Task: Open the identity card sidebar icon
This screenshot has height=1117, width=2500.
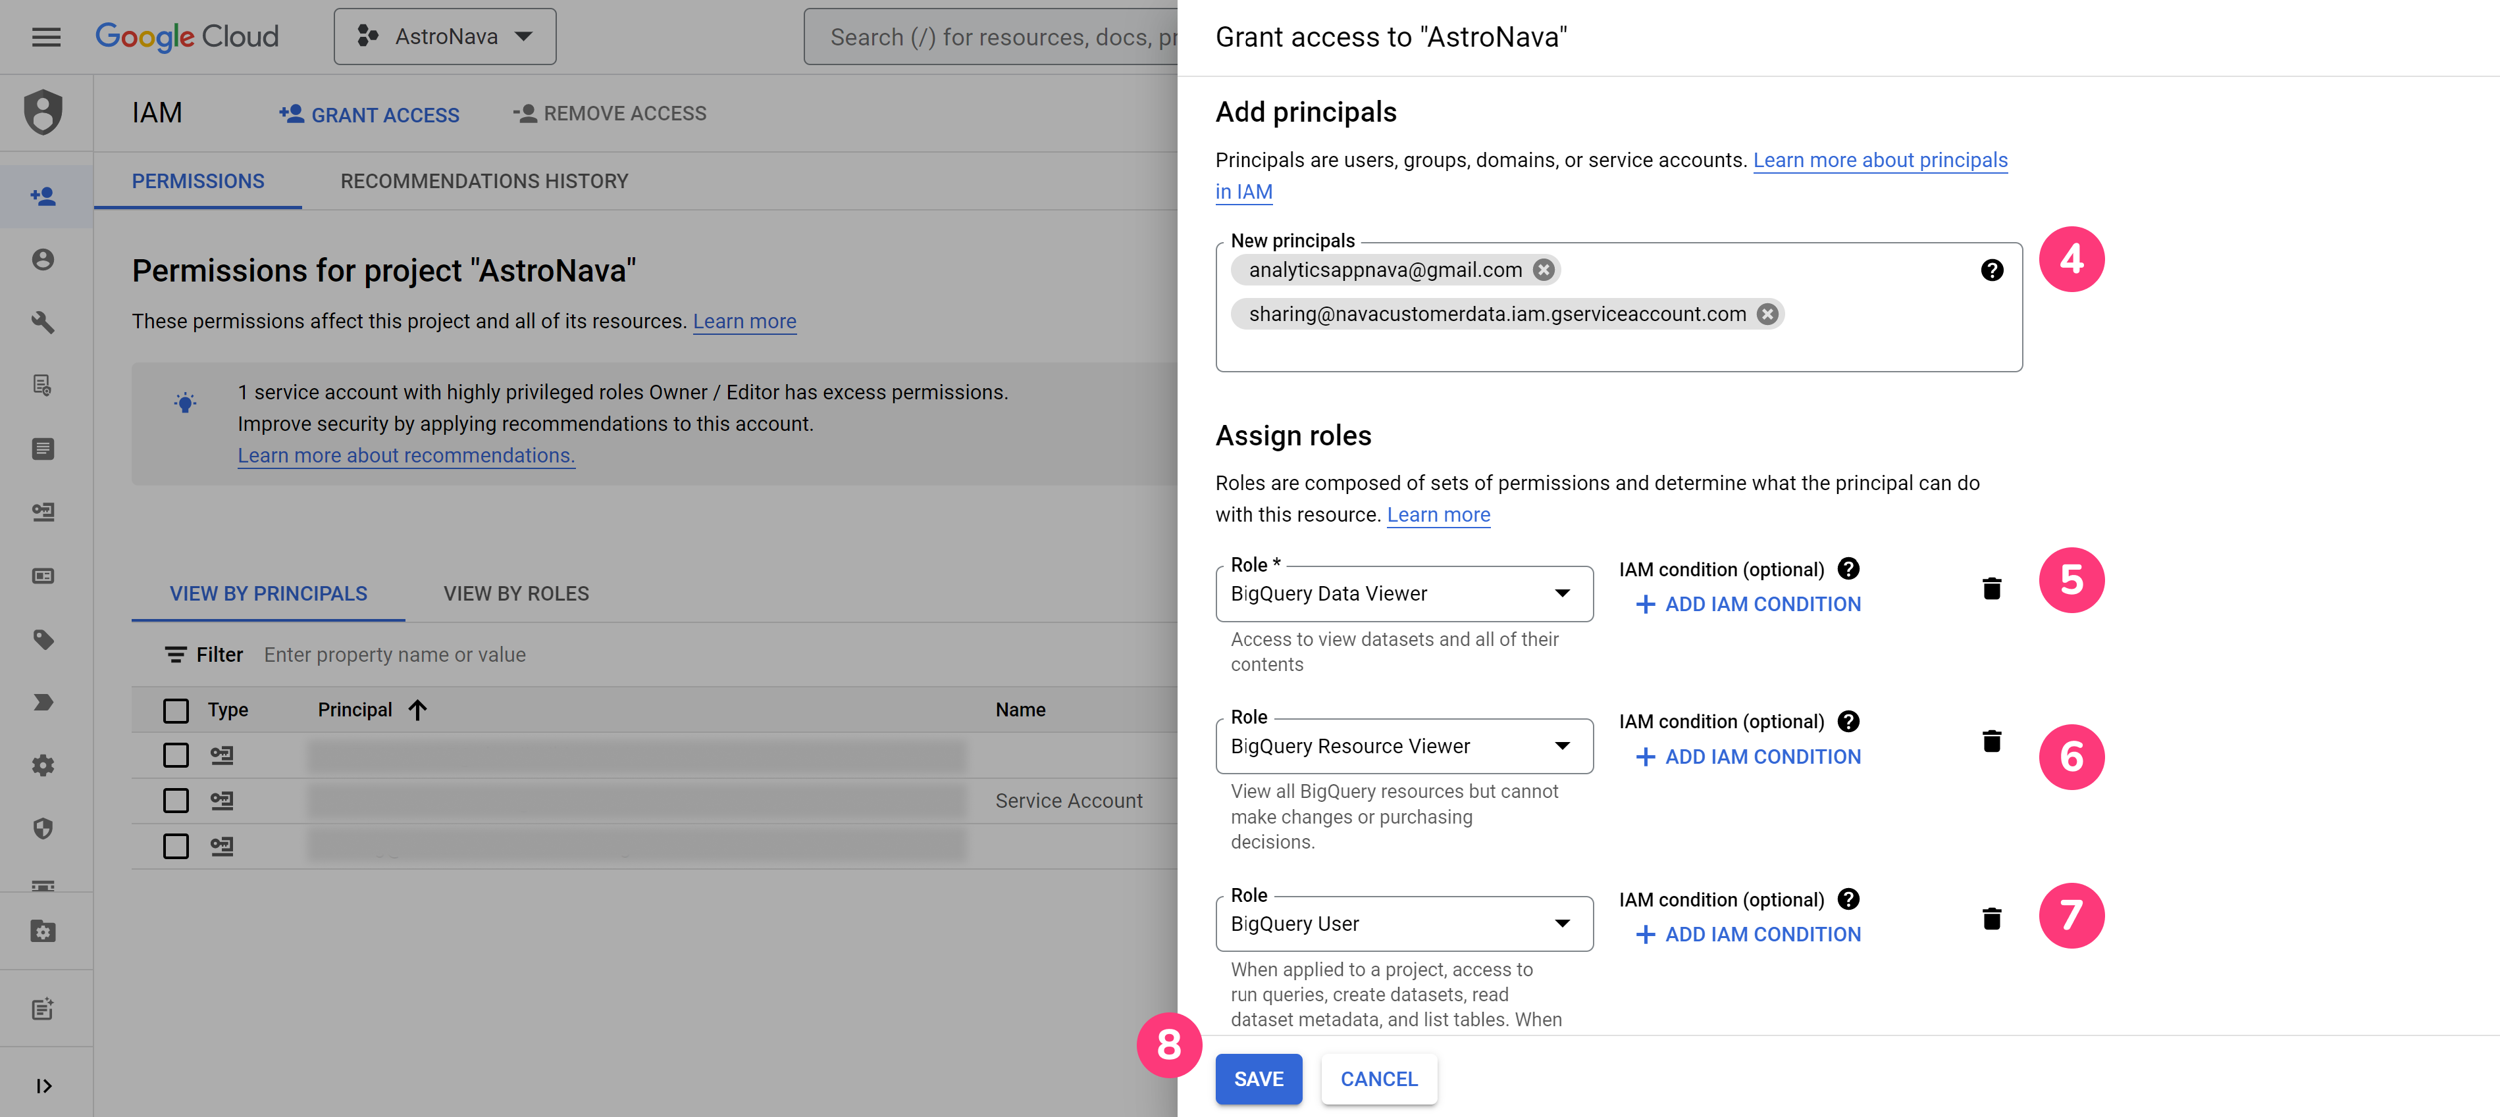Action: coord(43,576)
